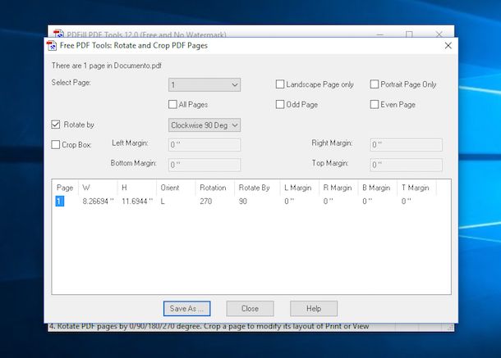Click the R Margin column header

click(338, 188)
